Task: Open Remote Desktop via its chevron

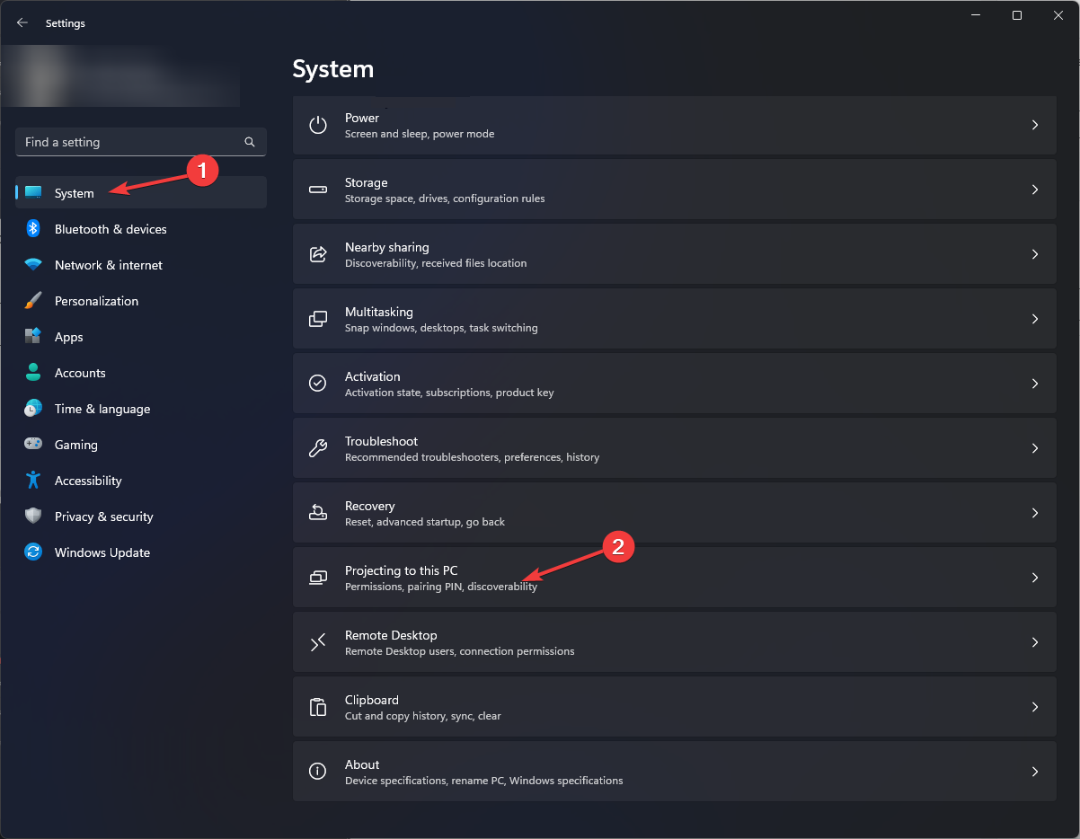Action: tap(1035, 642)
